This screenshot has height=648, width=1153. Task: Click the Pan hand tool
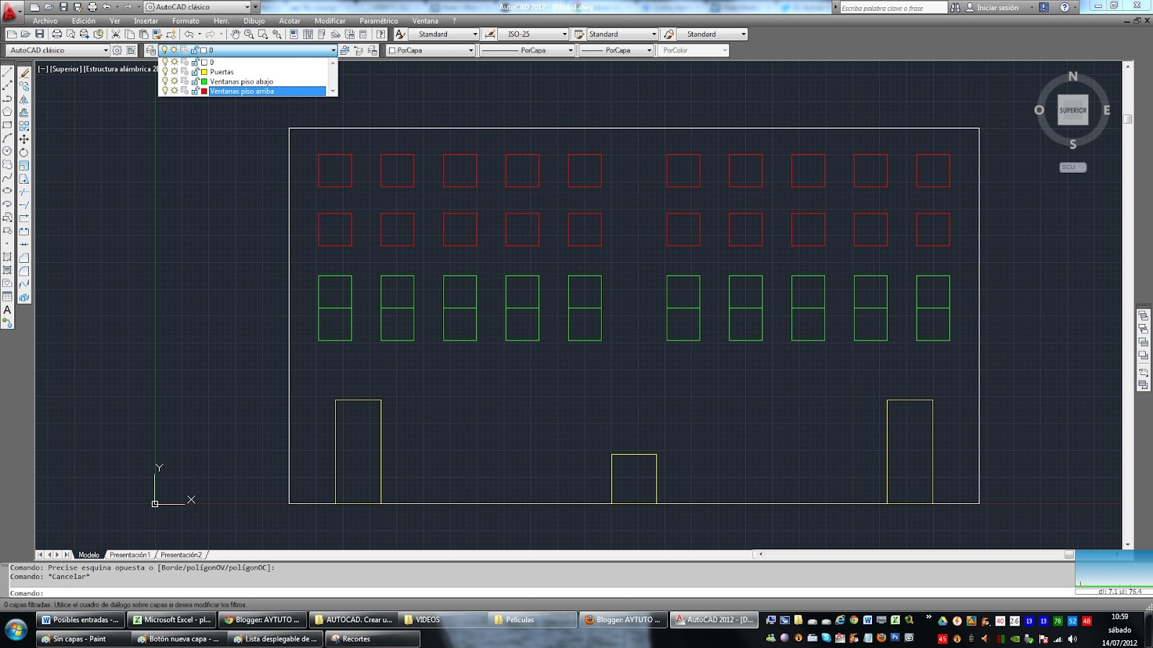235,34
